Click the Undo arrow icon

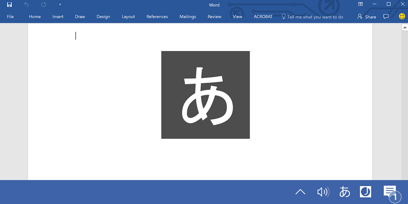26,5
